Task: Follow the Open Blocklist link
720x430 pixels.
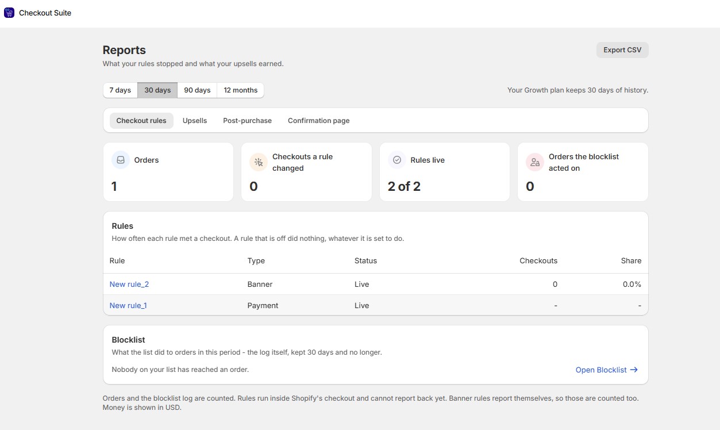Action: [607, 370]
